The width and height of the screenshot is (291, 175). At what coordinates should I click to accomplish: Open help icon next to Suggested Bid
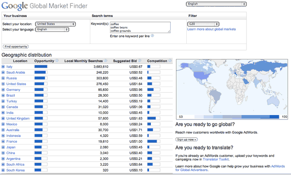(140, 60)
